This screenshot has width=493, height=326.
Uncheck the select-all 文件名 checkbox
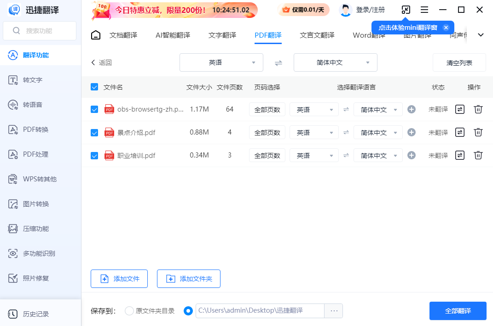(x=94, y=87)
